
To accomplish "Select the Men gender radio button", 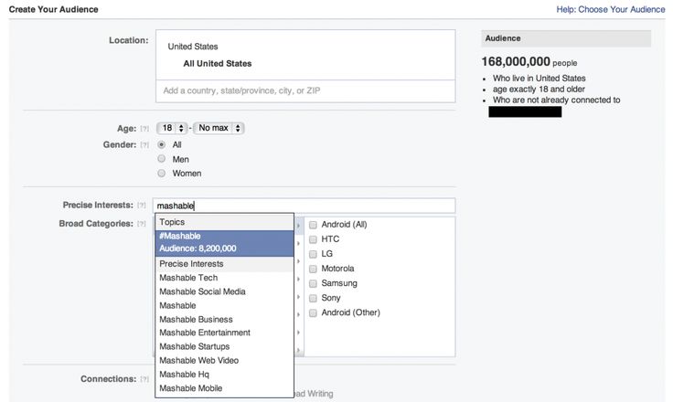I will (161, 159).
